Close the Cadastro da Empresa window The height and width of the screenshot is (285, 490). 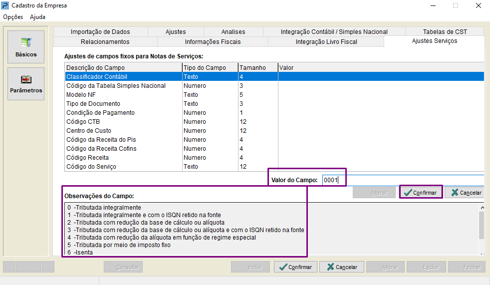[479, 5]
